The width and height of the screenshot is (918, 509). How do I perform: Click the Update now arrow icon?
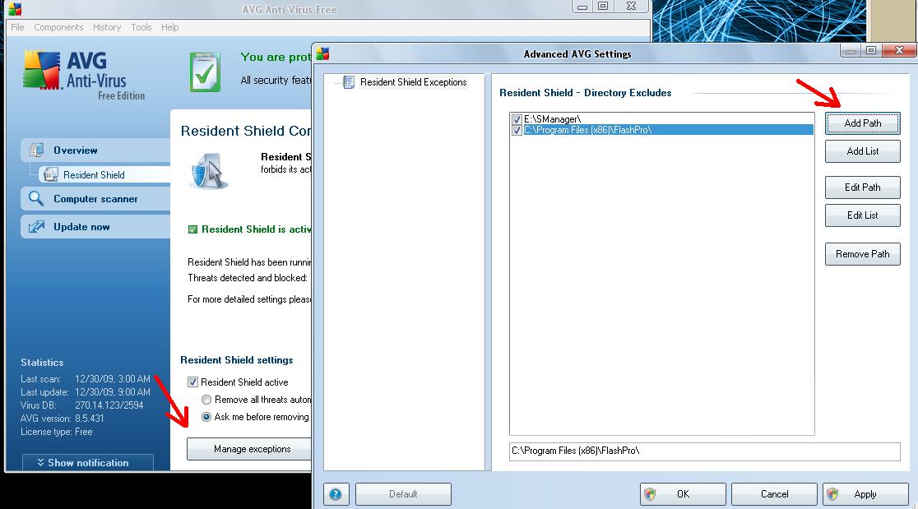coord(36,227)
